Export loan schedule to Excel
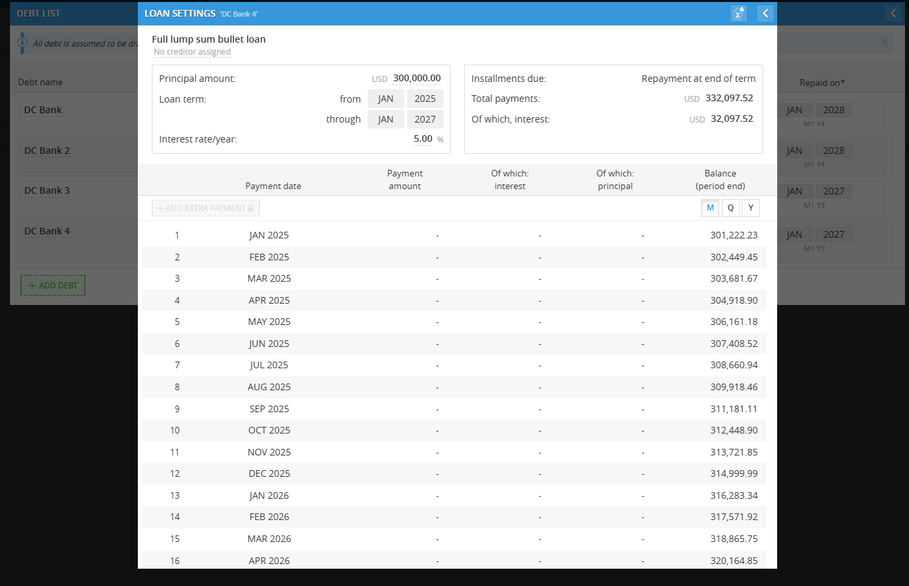Viewport: 909px width, 586px height. tap(739, 13)
